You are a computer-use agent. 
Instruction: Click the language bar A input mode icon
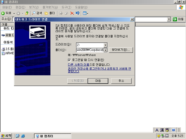(157, 130)
